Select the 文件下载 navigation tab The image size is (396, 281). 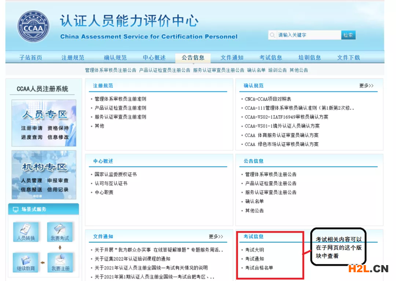point(348,58)
